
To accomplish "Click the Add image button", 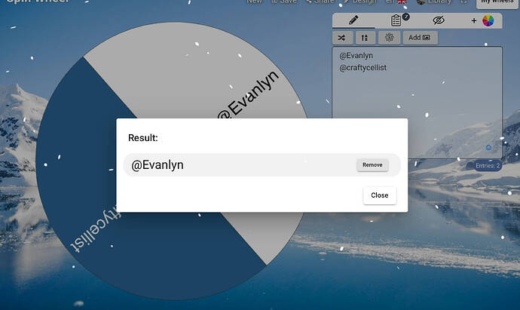I will pos(419,37).
